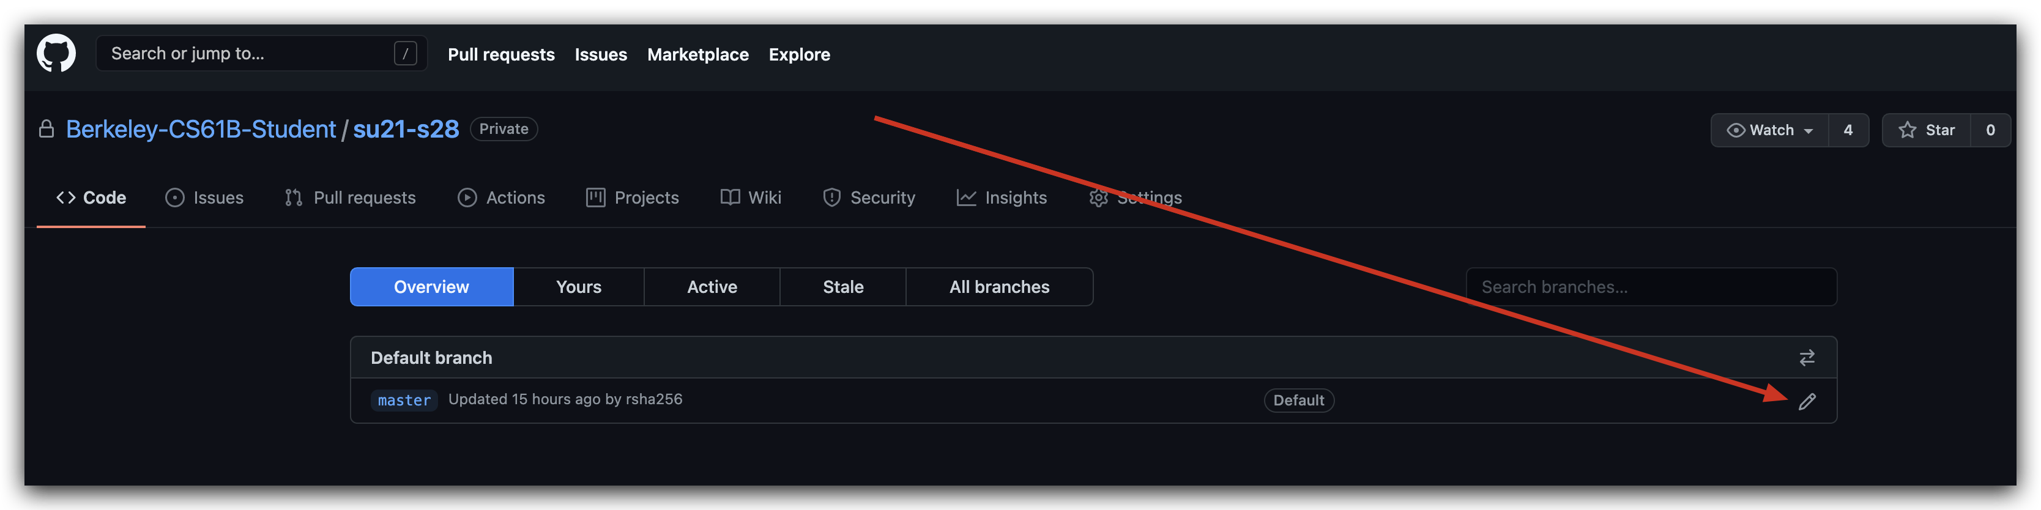2041x510 pixels.
Task: Star the repository
Action: (1926, 131)
